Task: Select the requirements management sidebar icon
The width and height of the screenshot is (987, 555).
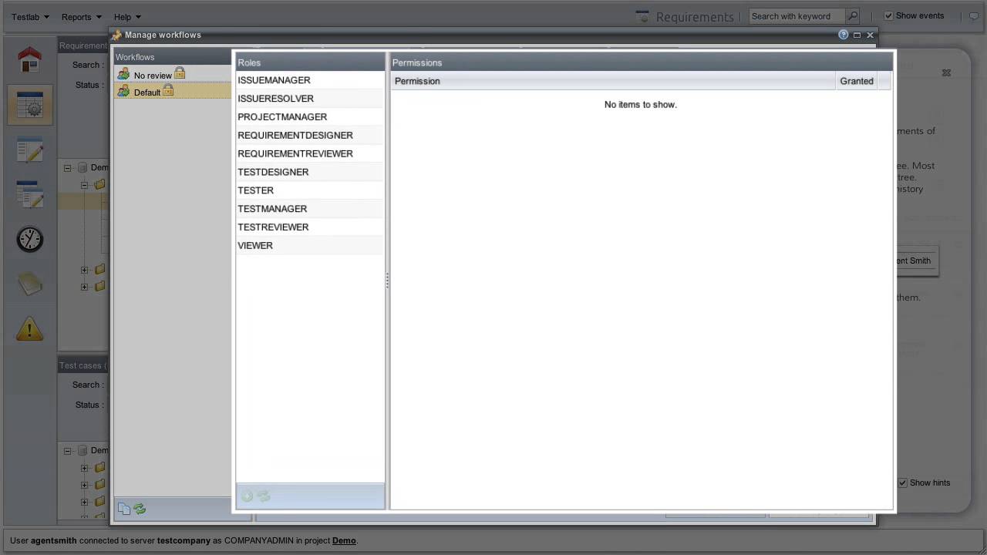Action: (30, 104)
